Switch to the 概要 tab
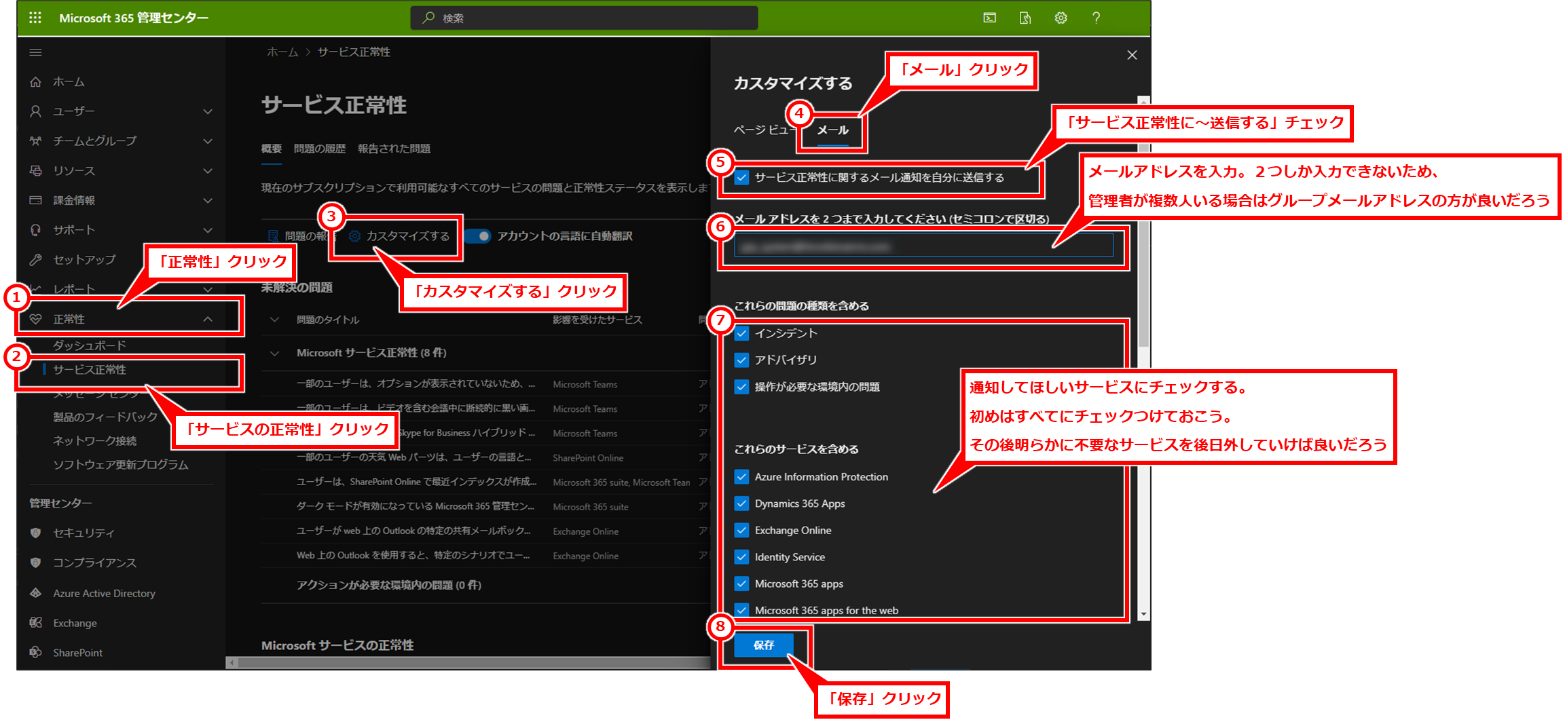 (x=272, y=149)
